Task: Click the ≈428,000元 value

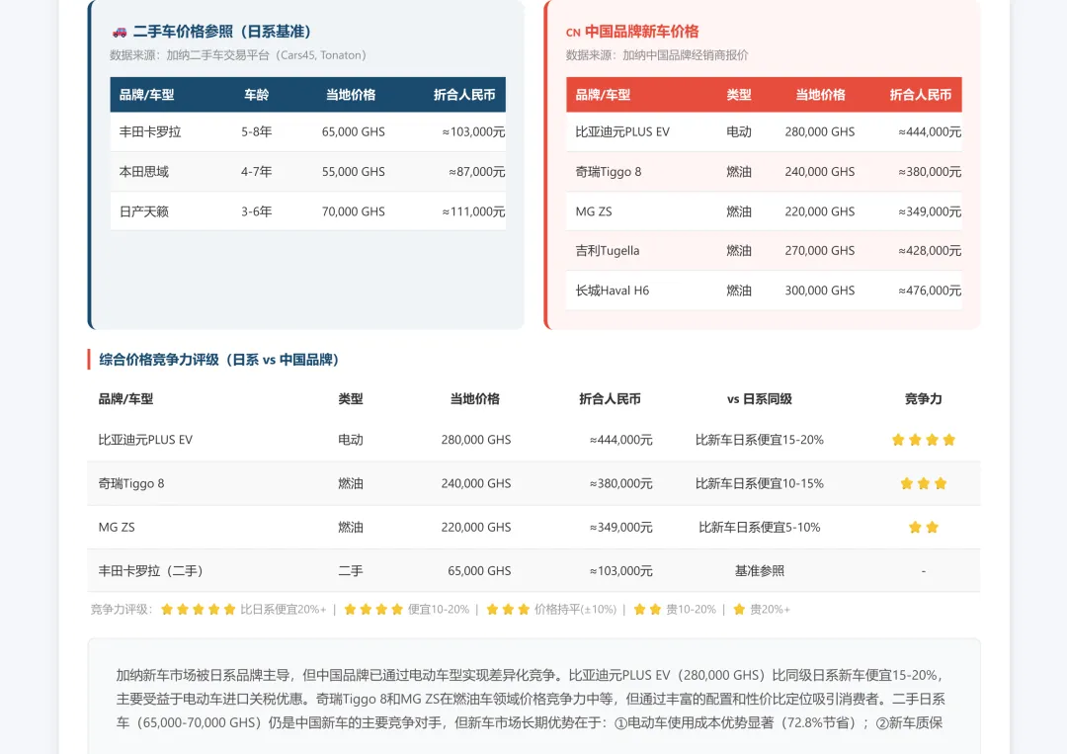Action: point(930,250)
